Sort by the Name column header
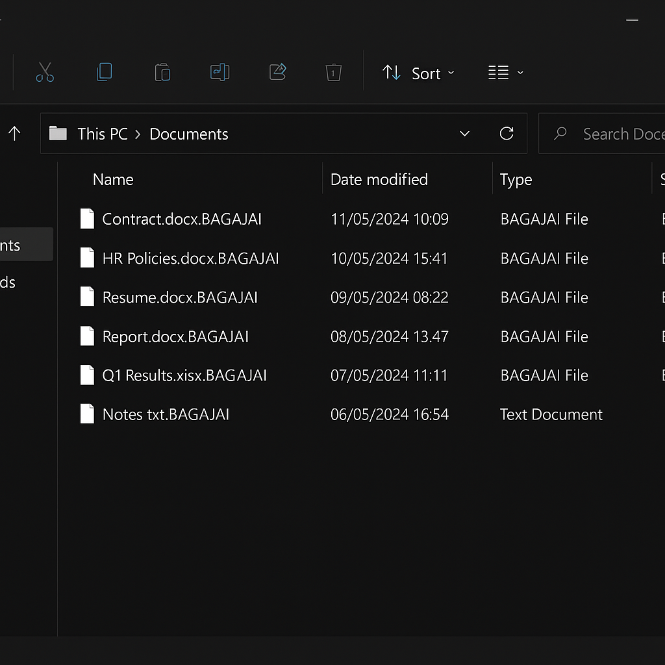 (113, 179)
